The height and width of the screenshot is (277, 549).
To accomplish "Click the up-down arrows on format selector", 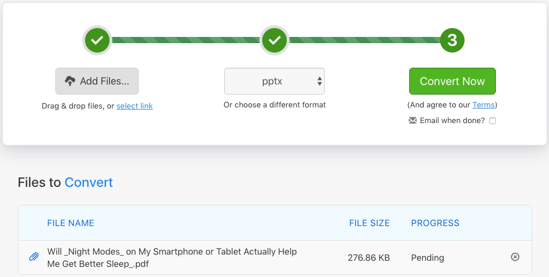I will point(320,81).
